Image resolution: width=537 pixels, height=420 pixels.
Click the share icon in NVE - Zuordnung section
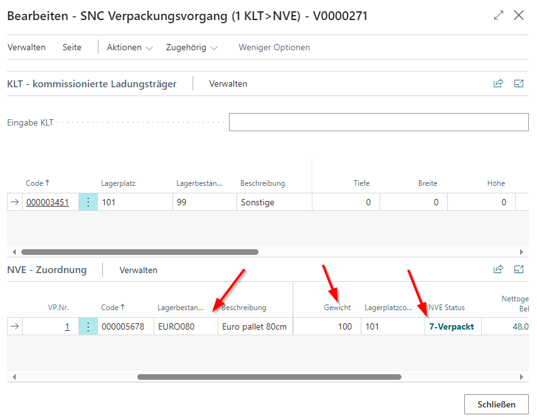pos(498,269)
